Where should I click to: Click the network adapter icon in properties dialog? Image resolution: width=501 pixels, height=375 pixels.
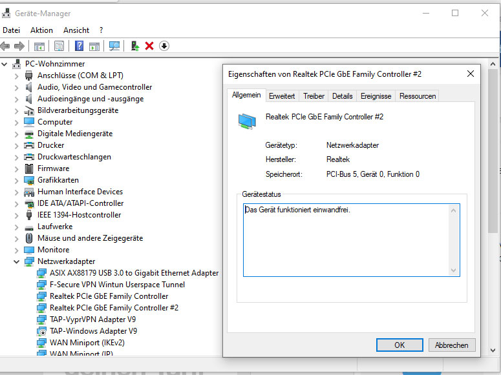pyautogui.click(x=247, y=121)
